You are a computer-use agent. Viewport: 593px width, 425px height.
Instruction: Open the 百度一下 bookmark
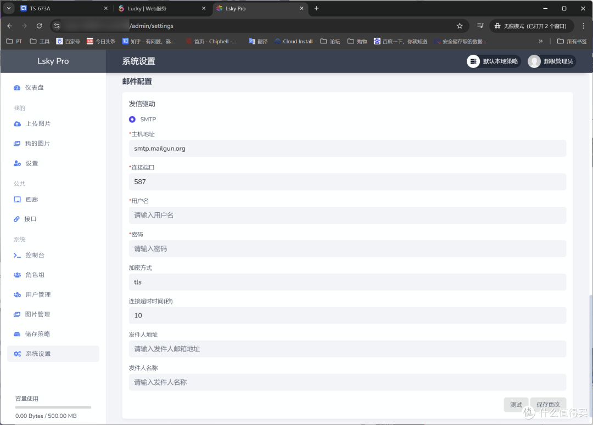[x=400, y=42]
